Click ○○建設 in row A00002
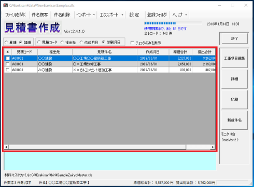The width and height of the screenshot is (254, 187). (x=55, y=58)
